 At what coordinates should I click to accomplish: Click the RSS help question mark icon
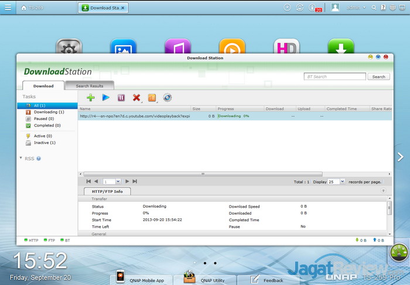point(39,159)
